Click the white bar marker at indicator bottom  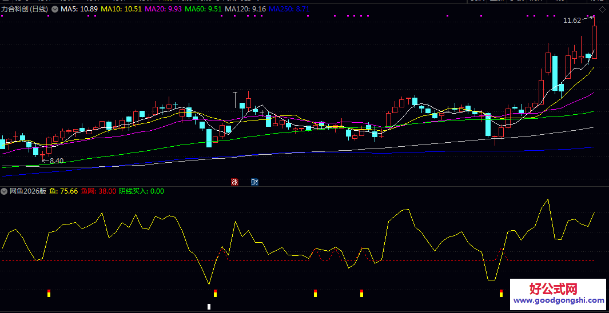209,307
